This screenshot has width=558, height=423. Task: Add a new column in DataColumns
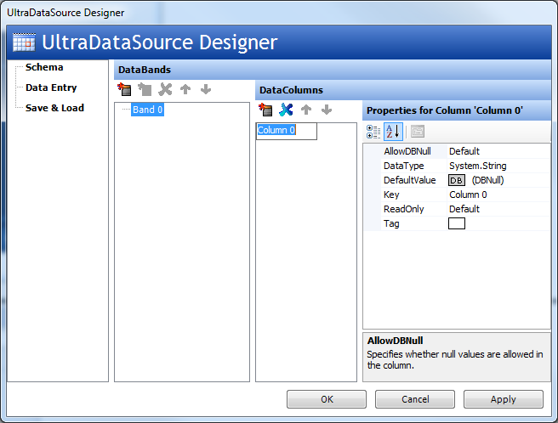(x=265, y=110)
